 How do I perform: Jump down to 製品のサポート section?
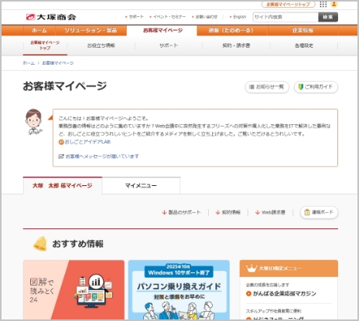[181, 212]
